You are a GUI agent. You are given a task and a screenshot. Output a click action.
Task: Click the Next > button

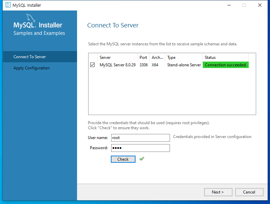pos(218,192)
